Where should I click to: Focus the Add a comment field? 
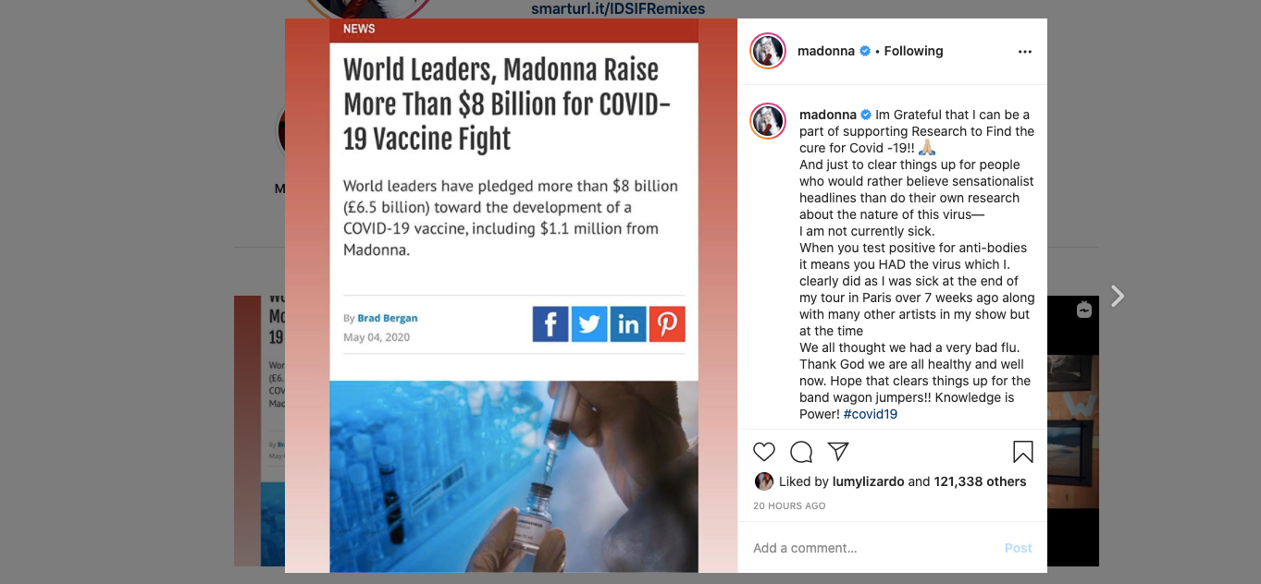(870, 548)
